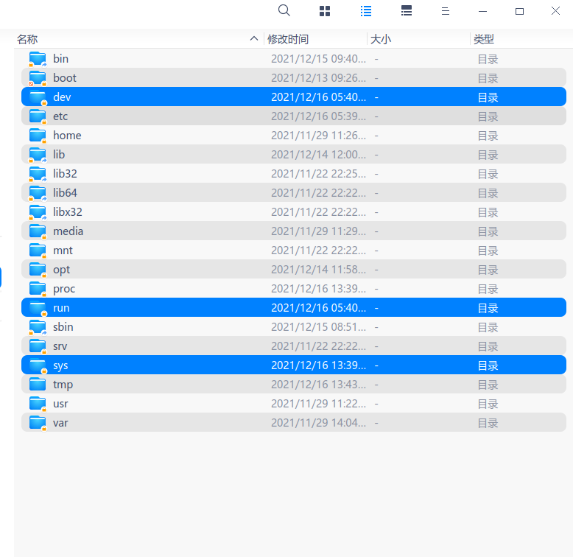Select the folder name 'lib'
The height and width of the screenshot is (557, 573).
point(59,155)
